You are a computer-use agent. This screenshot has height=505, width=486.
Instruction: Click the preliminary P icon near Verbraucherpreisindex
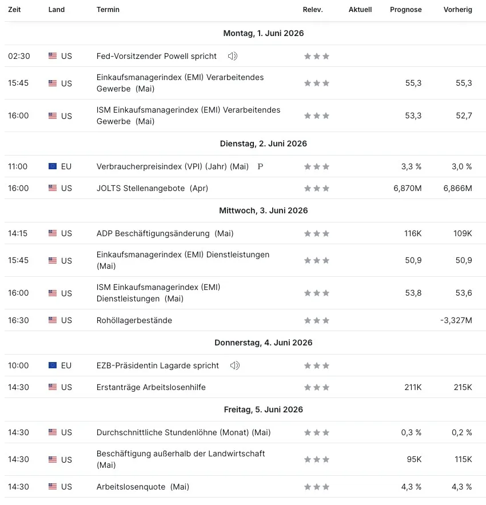[x=260, y=166]
